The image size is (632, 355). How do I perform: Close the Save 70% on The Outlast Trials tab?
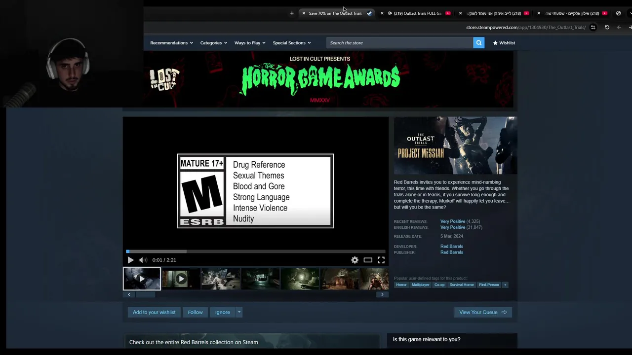coord(304,13)
